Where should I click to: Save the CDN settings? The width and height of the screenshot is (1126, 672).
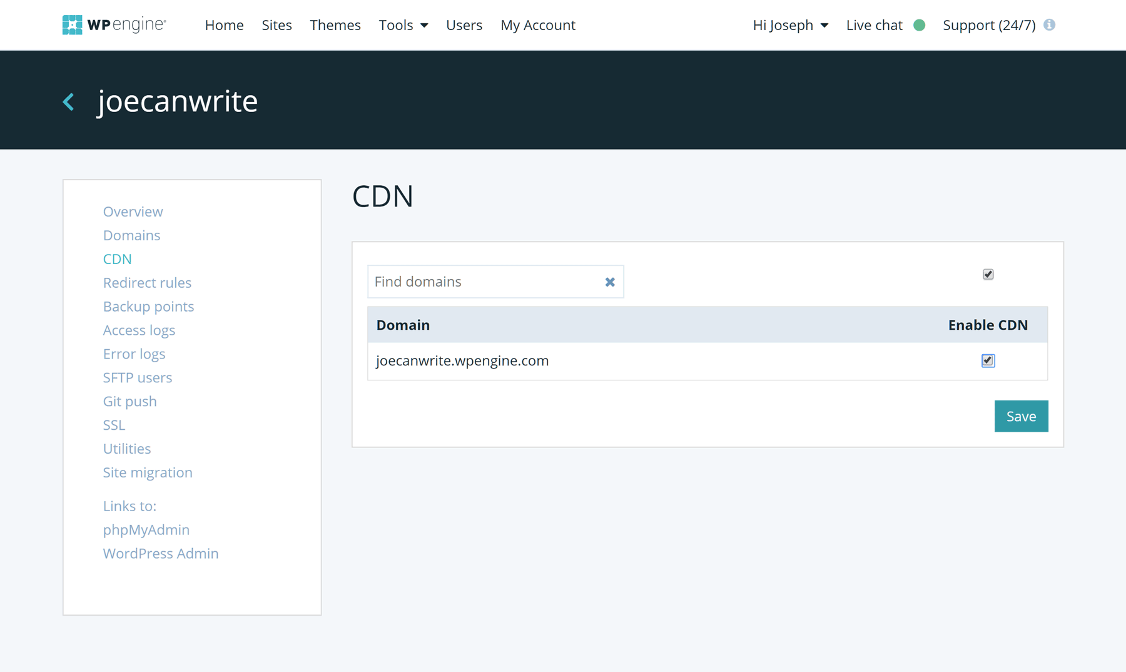tap(1021, 416)
